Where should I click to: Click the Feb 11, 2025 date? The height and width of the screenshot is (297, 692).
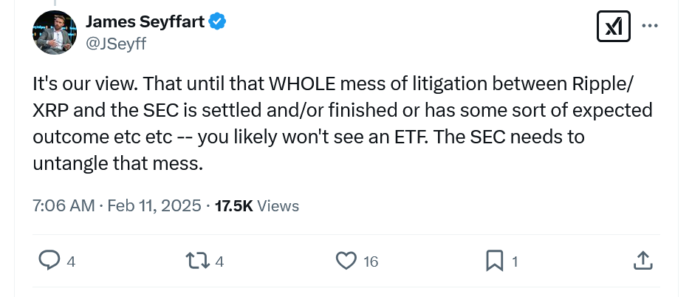tap(154, 205)
